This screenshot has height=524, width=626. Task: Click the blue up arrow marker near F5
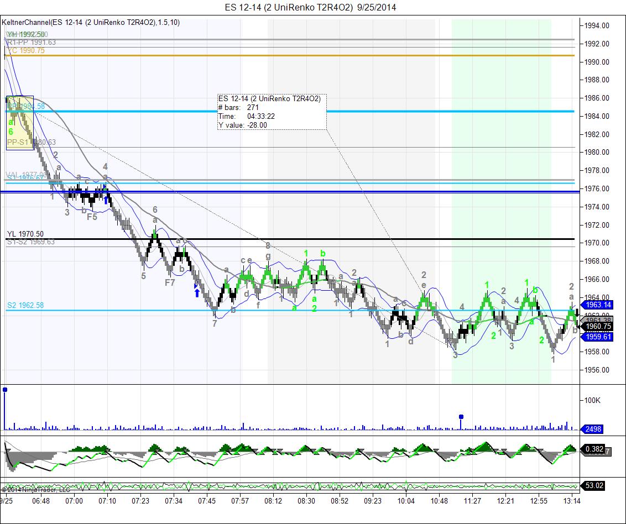click(106, 200)
